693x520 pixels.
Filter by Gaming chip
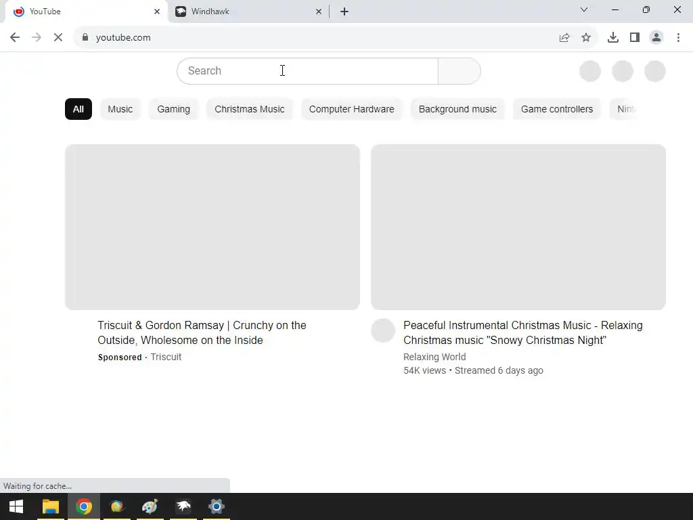[174, 109]
